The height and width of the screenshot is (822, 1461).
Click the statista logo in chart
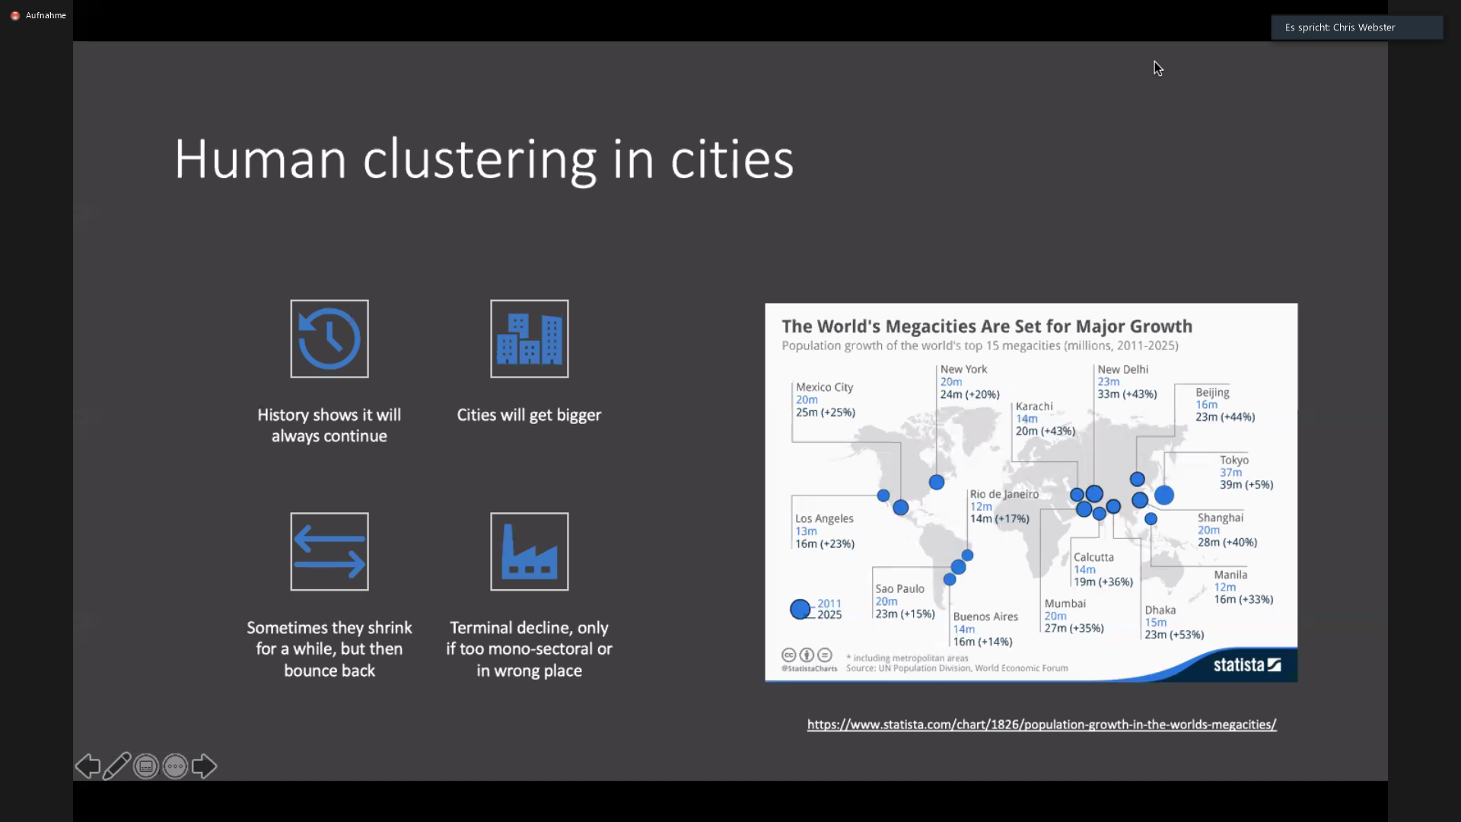point(1246,664)
